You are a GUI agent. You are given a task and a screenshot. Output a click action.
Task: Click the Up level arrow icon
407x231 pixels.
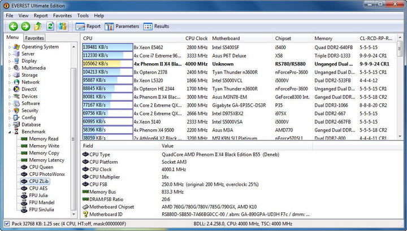[x=38, y=26]
